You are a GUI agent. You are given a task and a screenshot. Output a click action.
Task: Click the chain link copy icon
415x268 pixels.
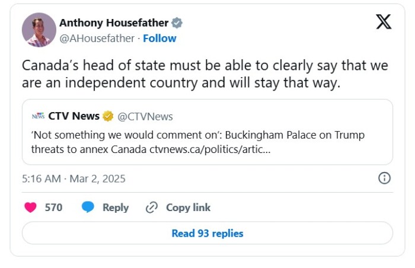tap(152, 208)
